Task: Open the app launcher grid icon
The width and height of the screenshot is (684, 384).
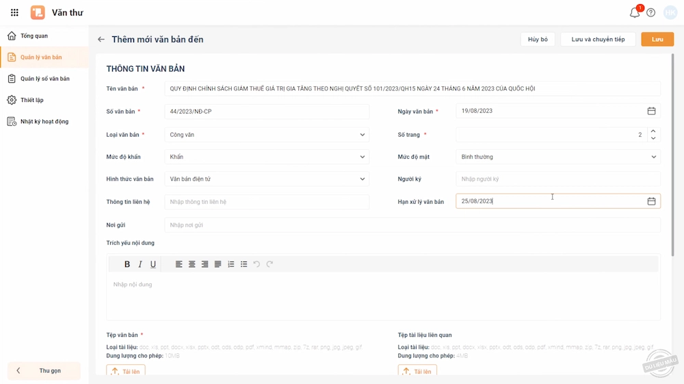Action: point(14,12)
